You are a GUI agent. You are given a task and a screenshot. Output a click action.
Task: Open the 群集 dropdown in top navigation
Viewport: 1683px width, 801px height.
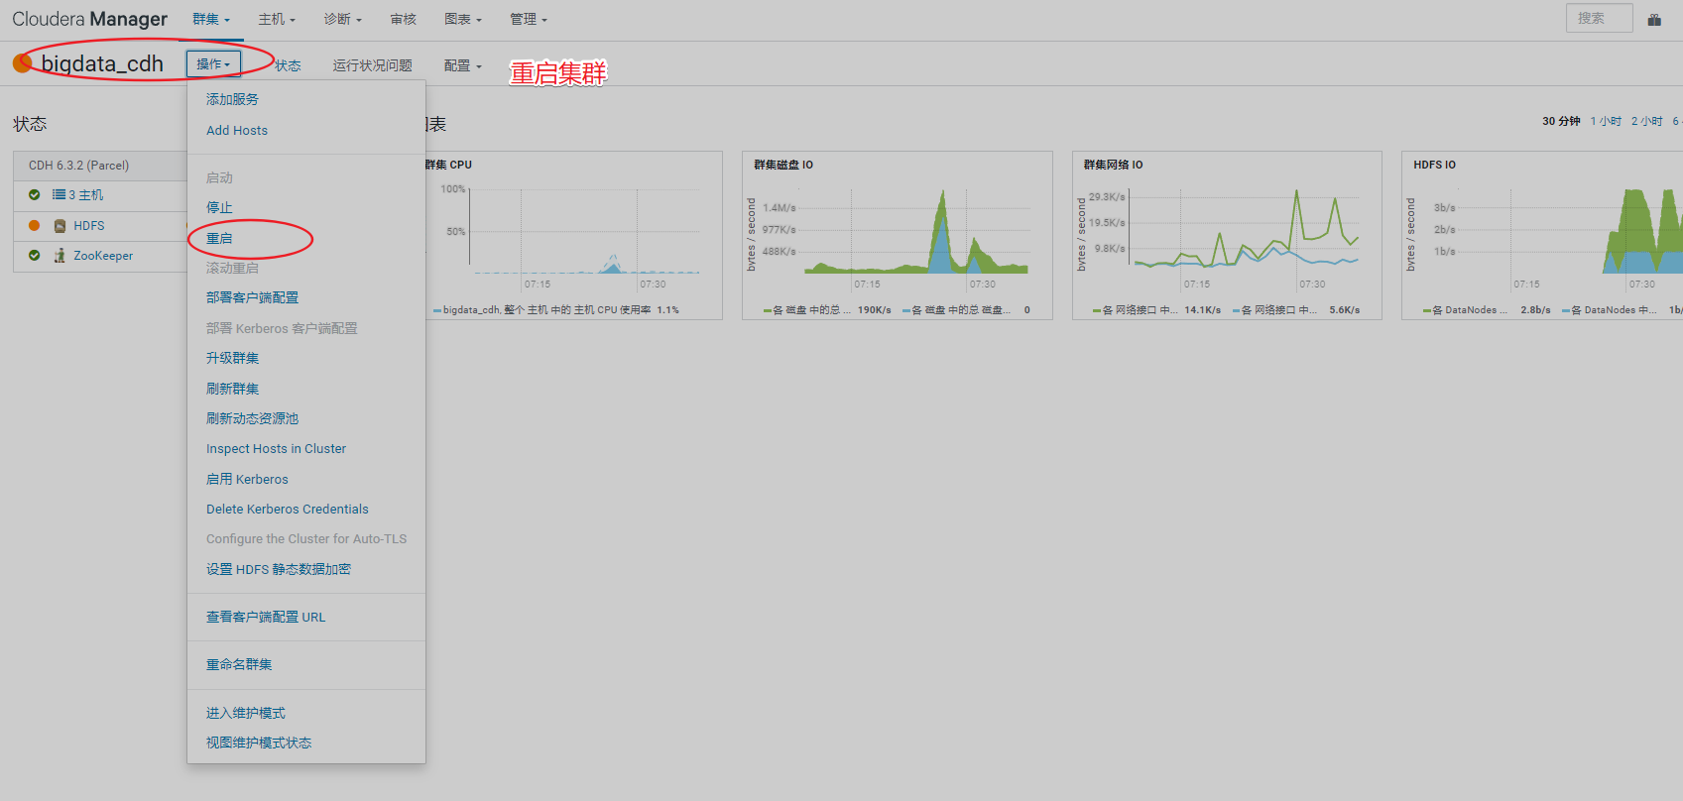coord(211,19)
